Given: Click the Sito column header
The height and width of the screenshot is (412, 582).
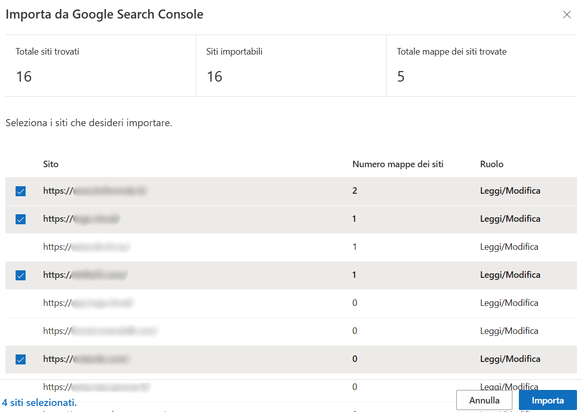Looking at the screenshot, I should coord(51,164).
